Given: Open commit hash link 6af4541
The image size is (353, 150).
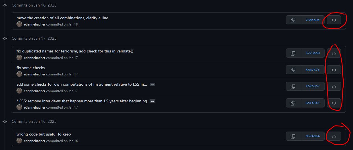Looking at the screenshot, I should (313, 103).
